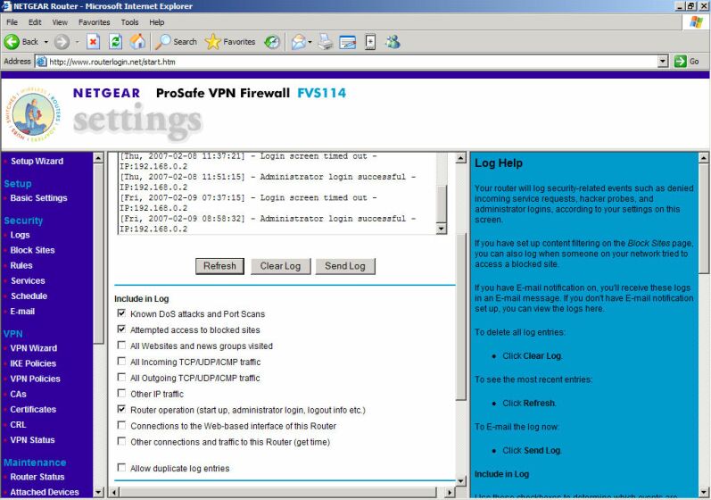This screenshot has height=500, width=711.
Task: Open Mail button dropdown arrow
Action: pyautogui.click(x=310, y=42)
